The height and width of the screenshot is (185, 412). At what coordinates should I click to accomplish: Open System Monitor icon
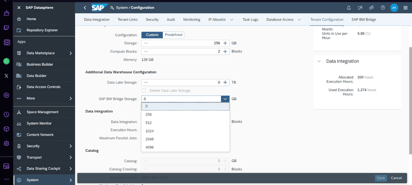point(19,123)
